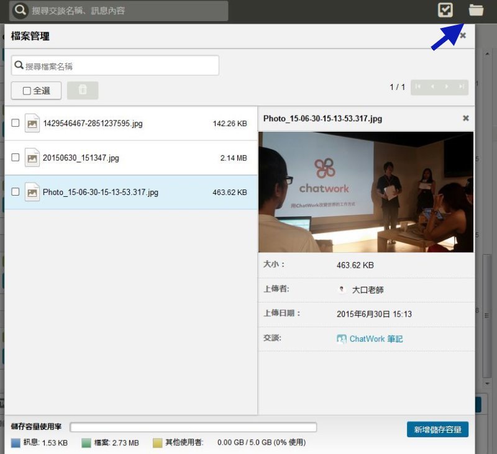Viewport: 497px width, 454px height.
Task: Jump to first page arrow
Action: coord(418,86)
